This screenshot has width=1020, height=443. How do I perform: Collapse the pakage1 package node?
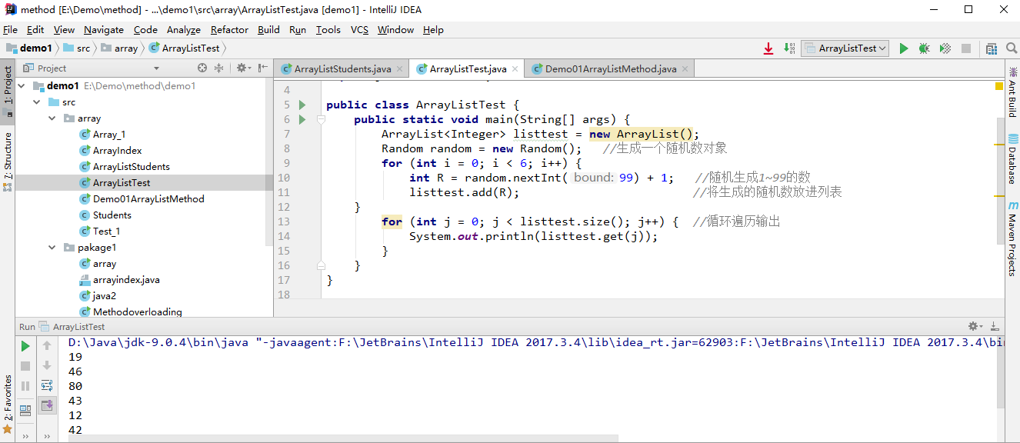[x=52, y=248]
